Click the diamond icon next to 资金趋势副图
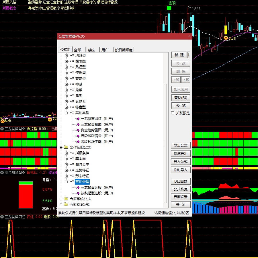 pos(78,130)
